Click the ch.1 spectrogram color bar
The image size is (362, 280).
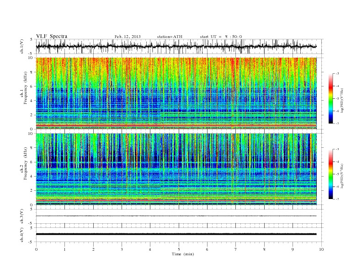coord(330,99)
